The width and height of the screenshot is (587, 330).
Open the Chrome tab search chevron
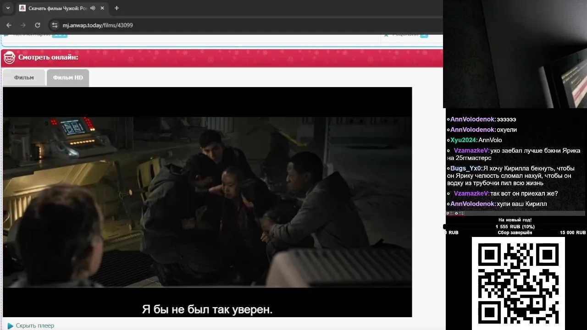coord(8,8)
